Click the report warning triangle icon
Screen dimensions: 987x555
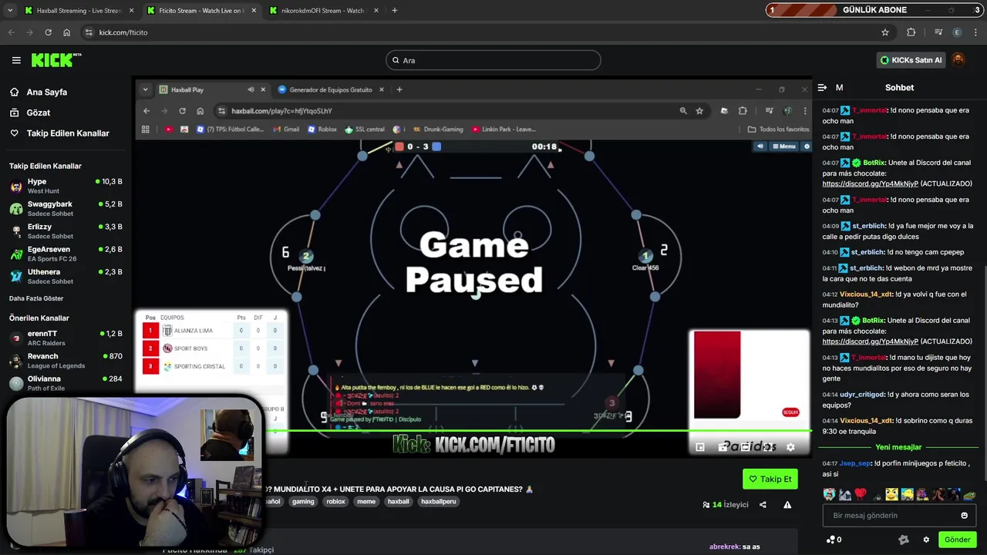(x=787, y=505)
